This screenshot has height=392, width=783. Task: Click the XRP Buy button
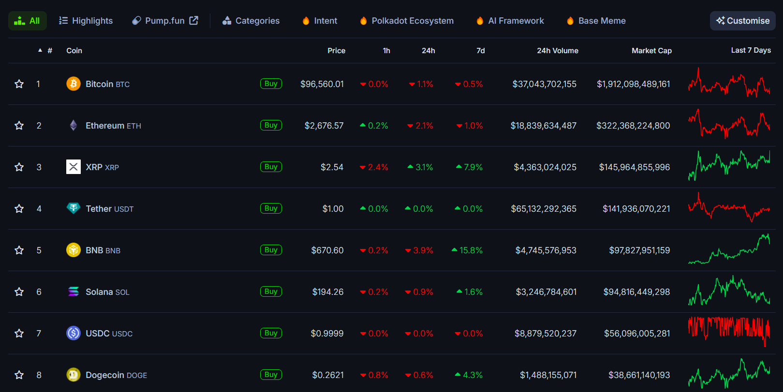271,167
